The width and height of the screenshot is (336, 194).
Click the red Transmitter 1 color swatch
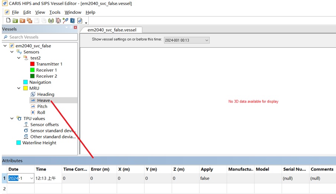tap(32, 64)
